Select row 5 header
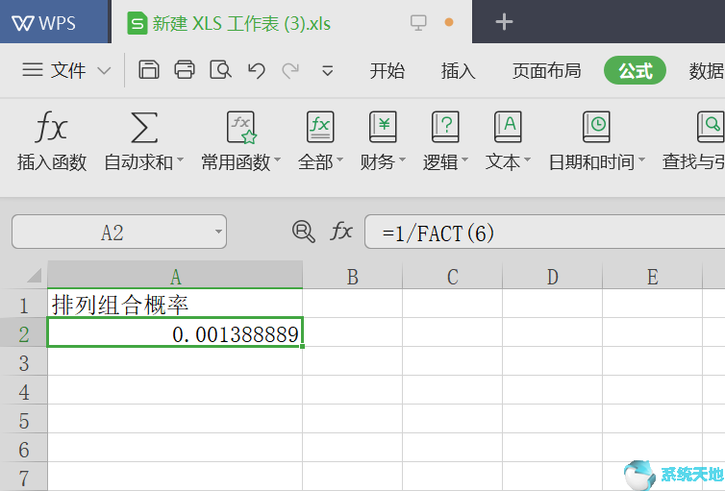This screenshot has height=491, width=725. coord(24,419)
